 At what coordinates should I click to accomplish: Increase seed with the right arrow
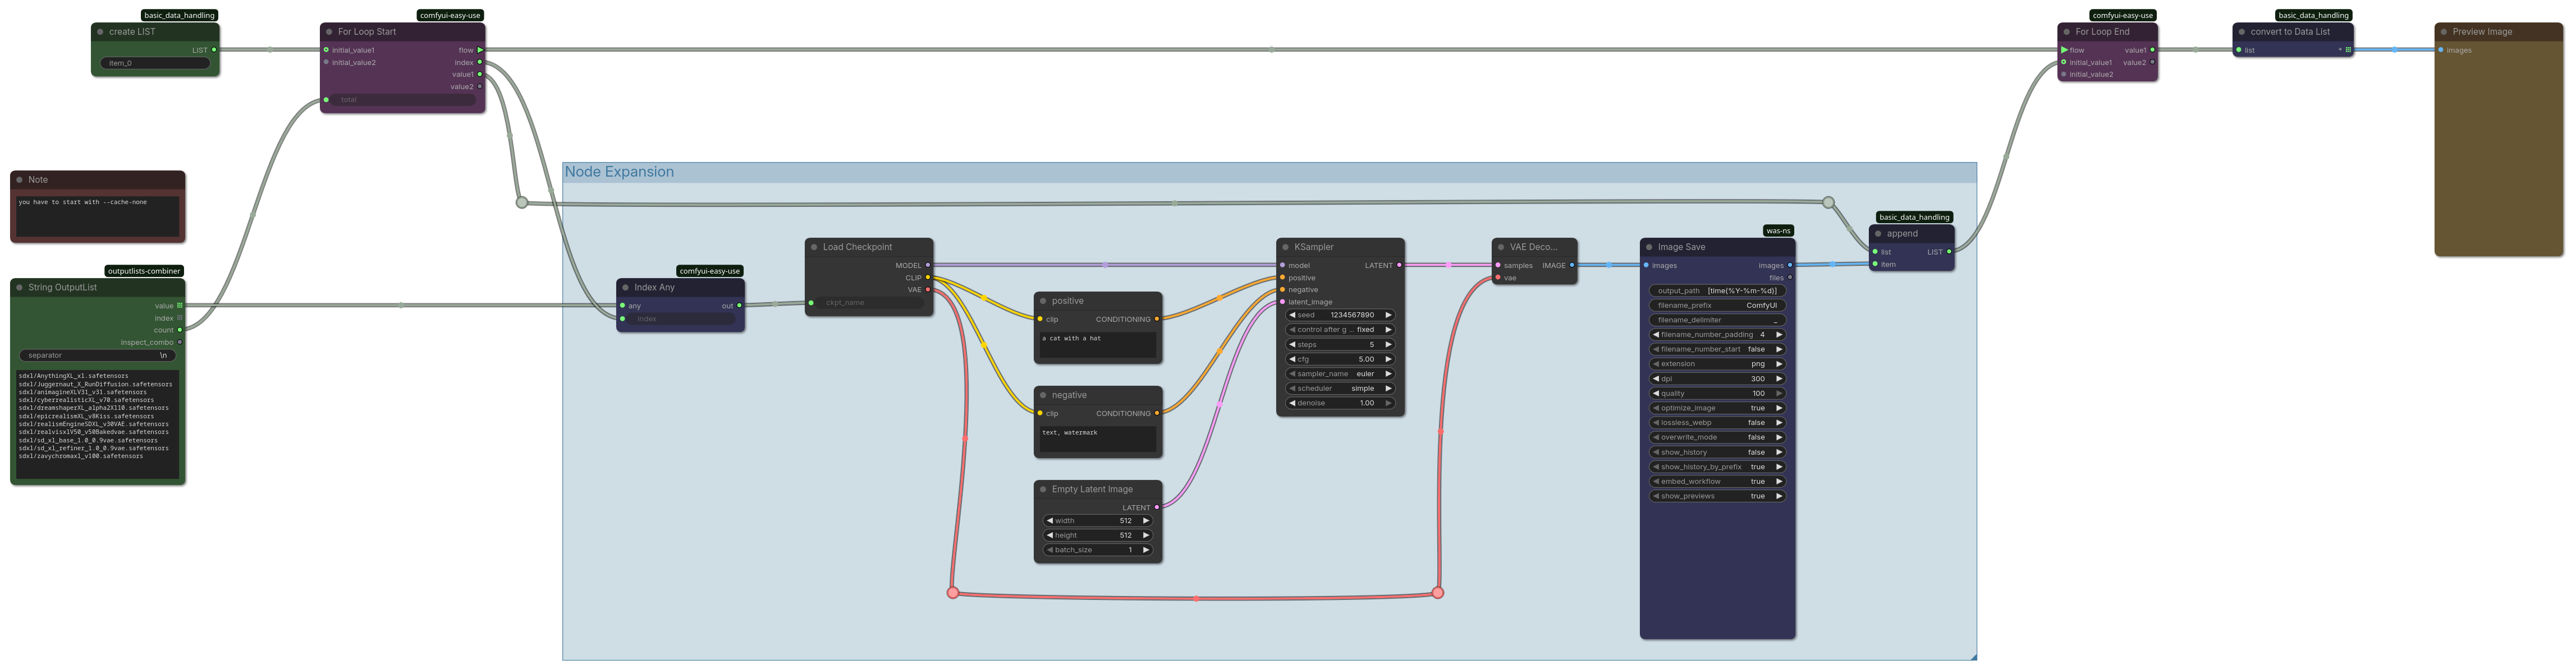tap(1388, 315)
